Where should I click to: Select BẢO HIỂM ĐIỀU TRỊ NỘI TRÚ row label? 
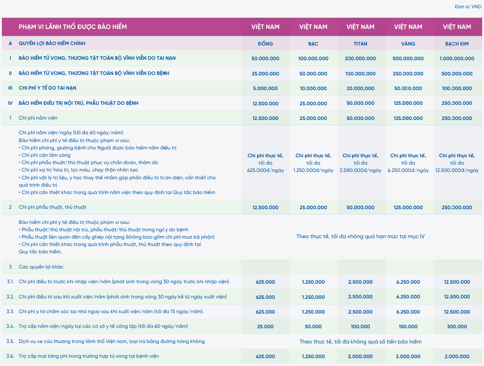tap(78, 103)
